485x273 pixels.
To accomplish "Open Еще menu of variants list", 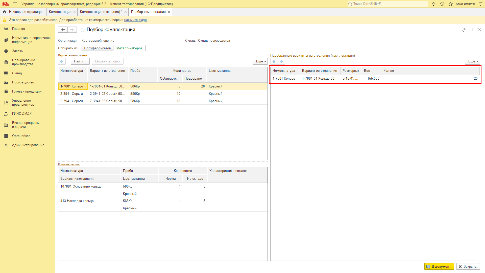I will coord(260,61).
